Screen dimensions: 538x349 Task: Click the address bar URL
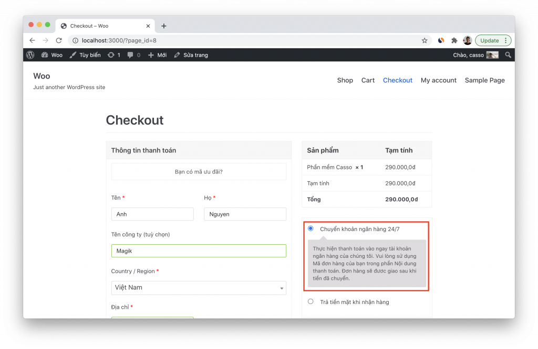pos(119,40)
